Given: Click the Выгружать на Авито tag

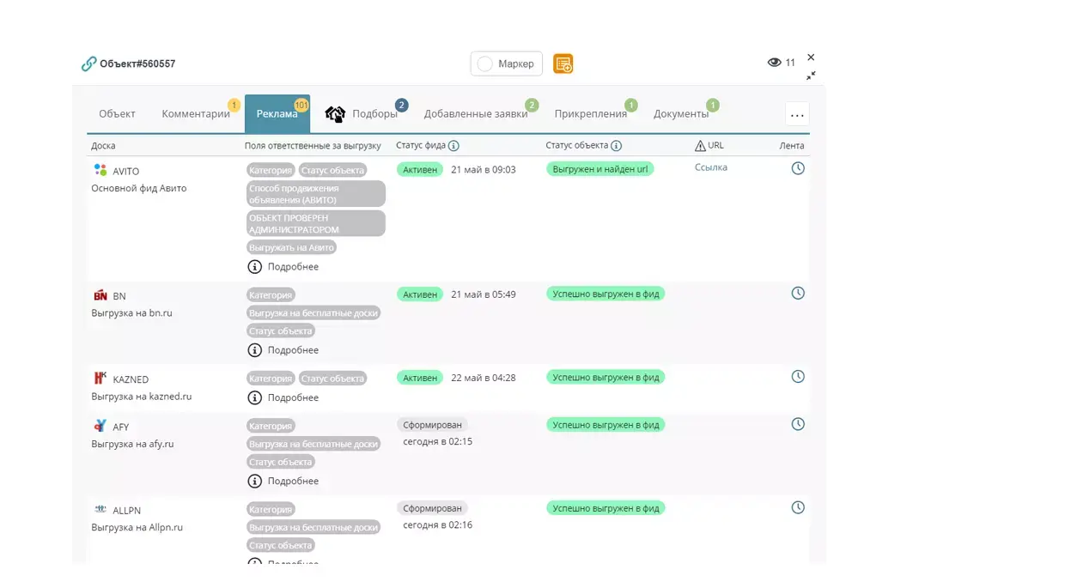Looking at the screenshot, I should point(291,247).
